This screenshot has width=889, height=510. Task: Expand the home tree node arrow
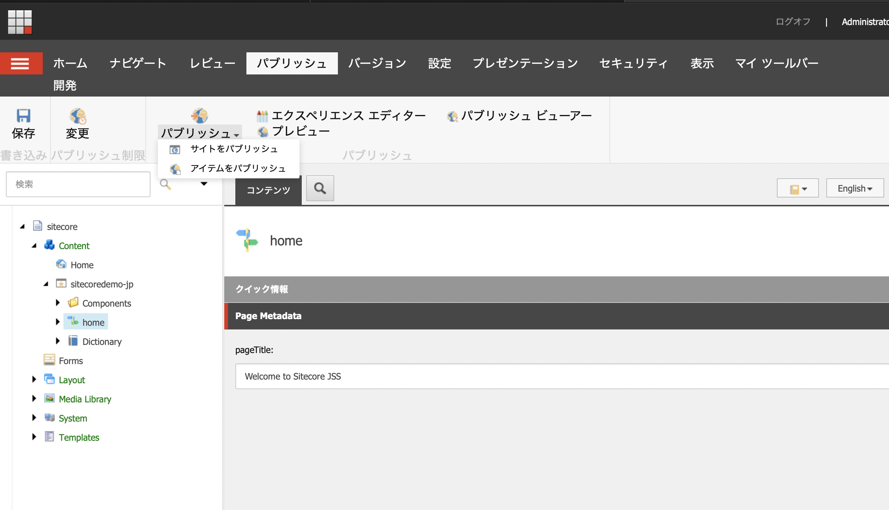[x=58, y=322]
